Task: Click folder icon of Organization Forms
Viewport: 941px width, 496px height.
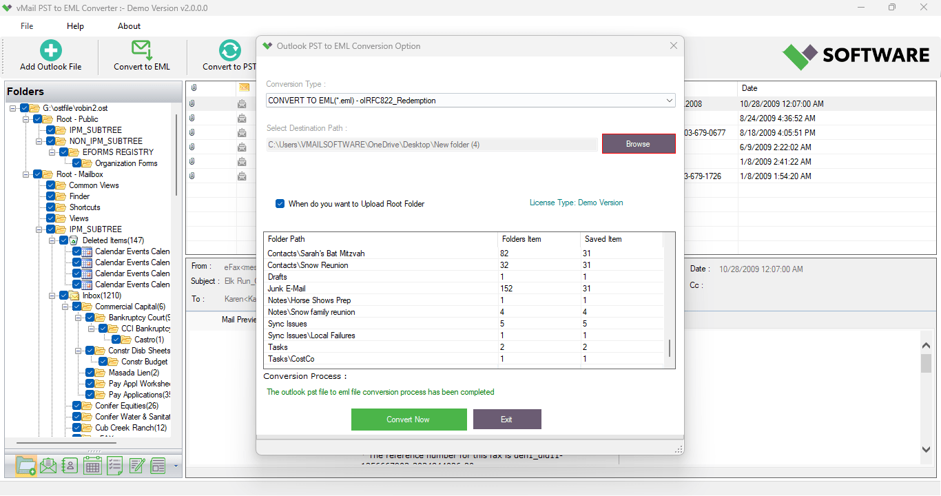Action: [x=87, y=163]
